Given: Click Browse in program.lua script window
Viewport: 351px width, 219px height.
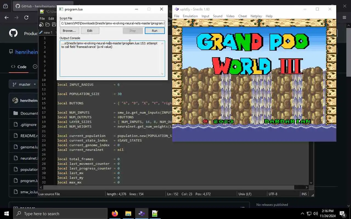Looking at the screenshot, I should coord(69,31).
